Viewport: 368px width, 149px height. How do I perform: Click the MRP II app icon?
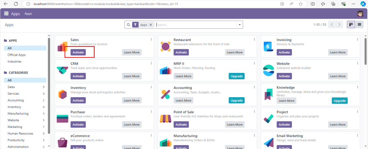coord(165,70)
